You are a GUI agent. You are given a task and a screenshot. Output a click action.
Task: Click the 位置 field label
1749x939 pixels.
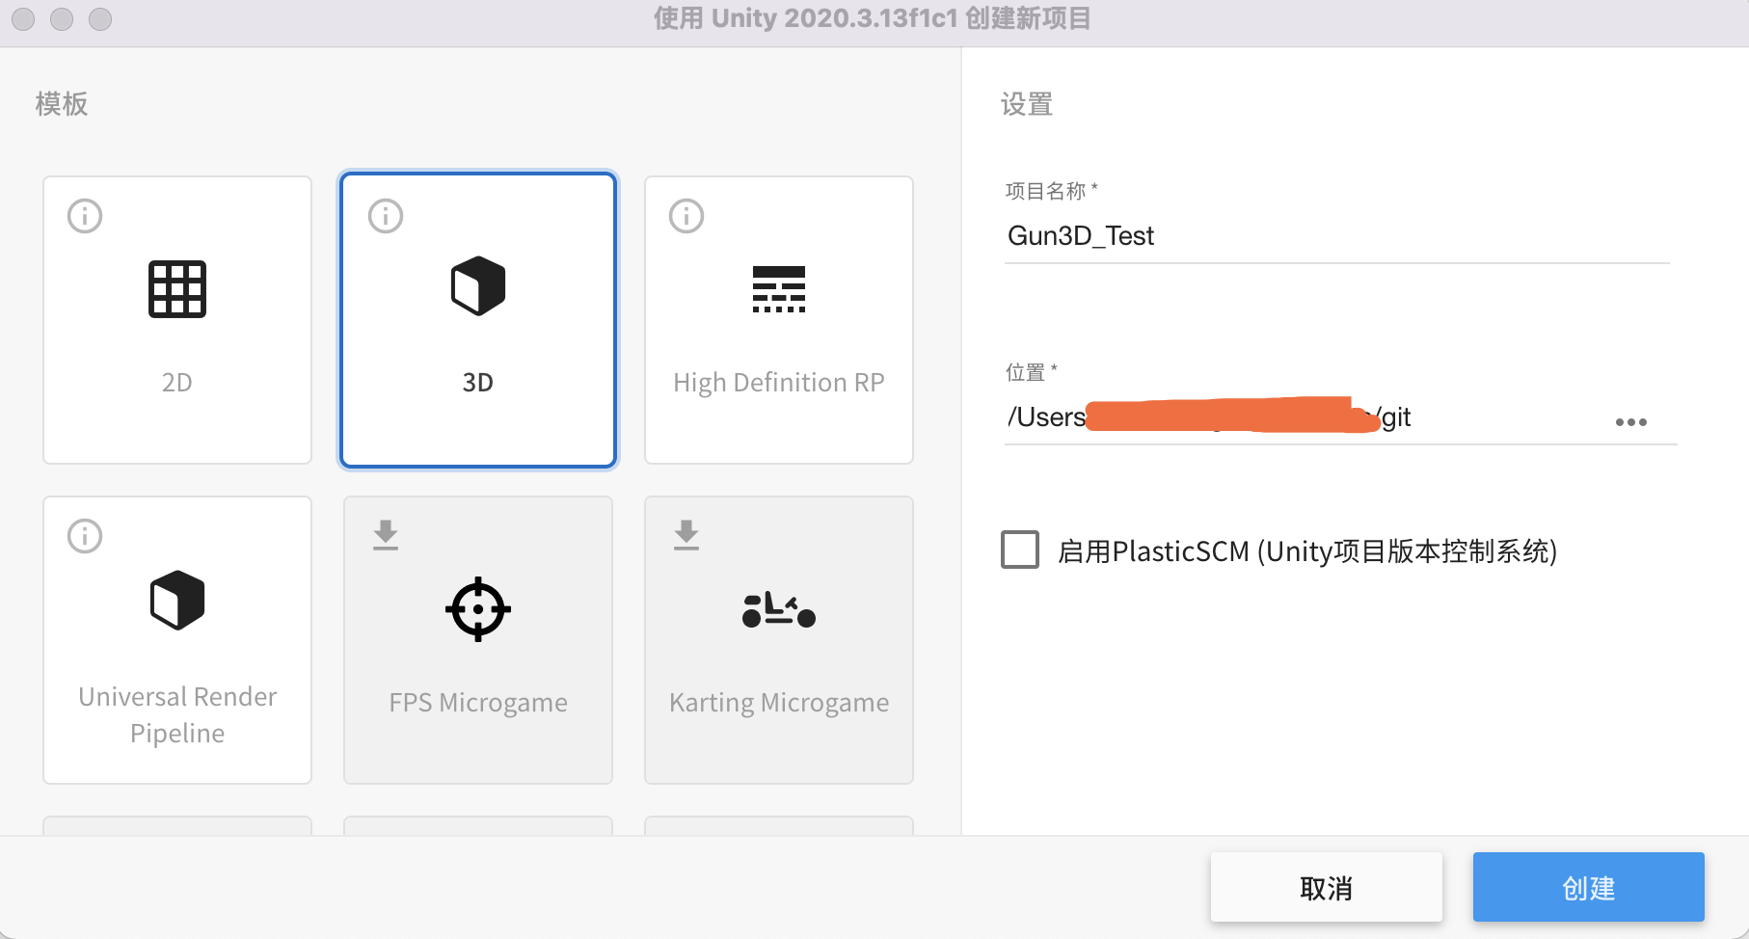(x=1031, y=372)
